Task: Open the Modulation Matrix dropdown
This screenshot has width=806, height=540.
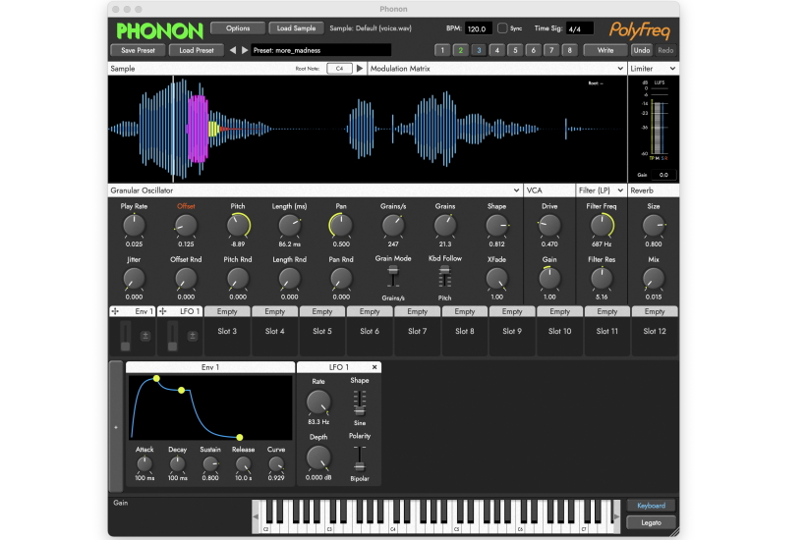Action: point(497,69)
